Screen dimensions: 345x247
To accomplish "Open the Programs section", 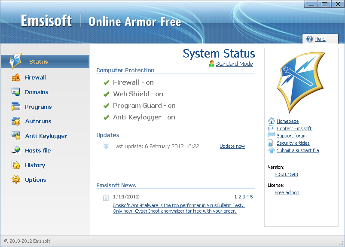I will (38, 107).
